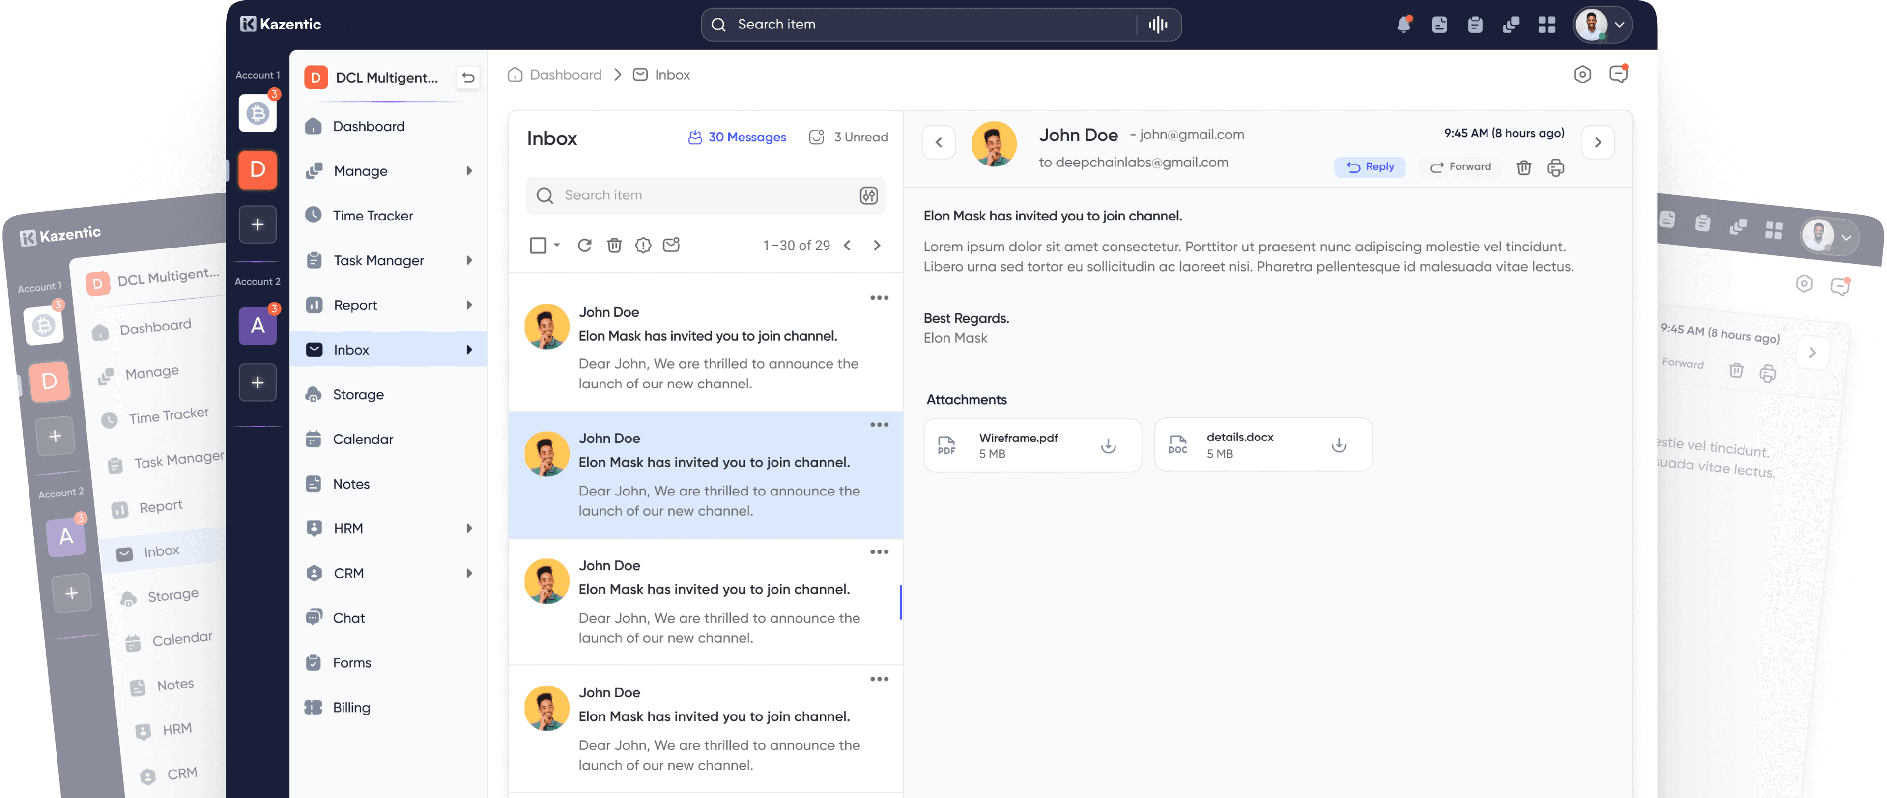Expand the Manage submenu arrow
This screenshot has width=1887, height=798.
(x=469, y=170)
